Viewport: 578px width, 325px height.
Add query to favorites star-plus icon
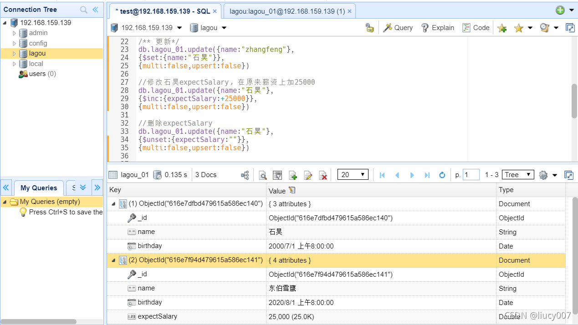(x=502, y=28)
